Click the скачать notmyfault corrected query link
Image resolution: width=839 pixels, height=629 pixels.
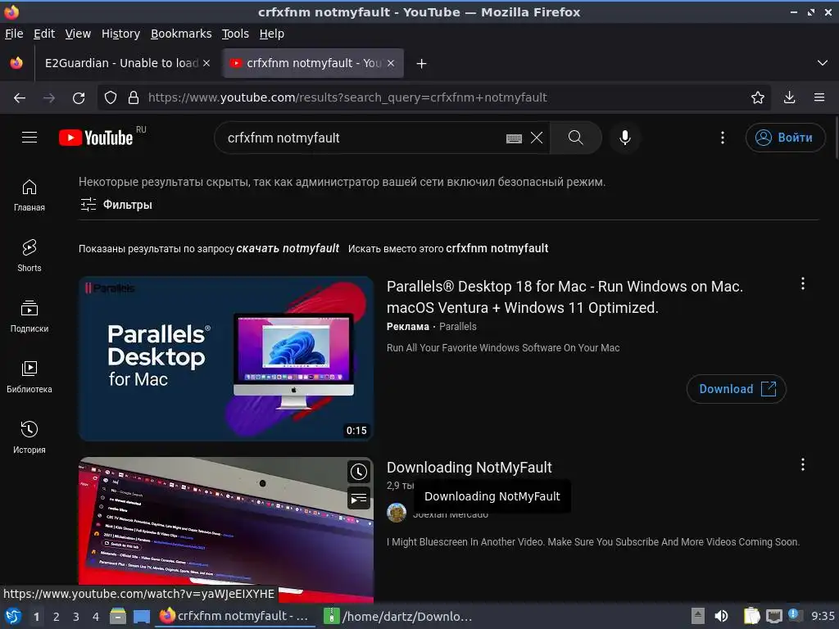tap(288, 248)
